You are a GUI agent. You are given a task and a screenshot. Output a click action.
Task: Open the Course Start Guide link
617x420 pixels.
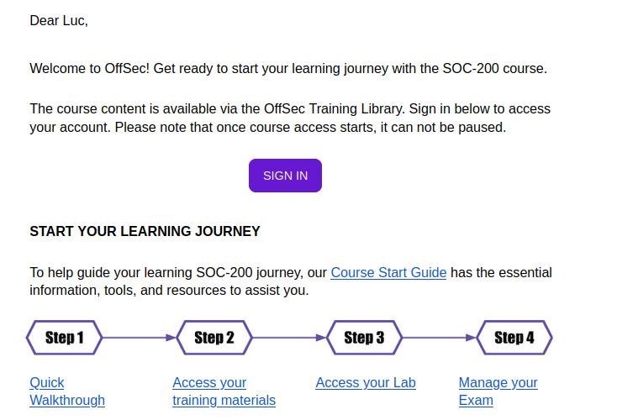pyautogui.click(x=388, y=272)
